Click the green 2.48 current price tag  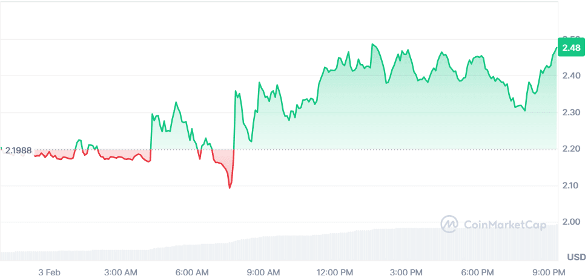coord(571,48)
